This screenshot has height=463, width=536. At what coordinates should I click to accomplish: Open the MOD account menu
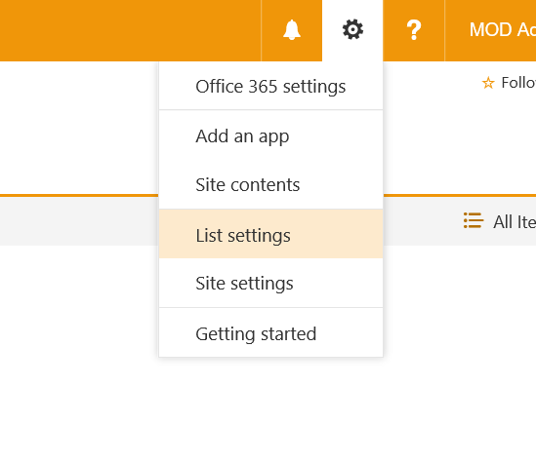click(x=502, y=30)
